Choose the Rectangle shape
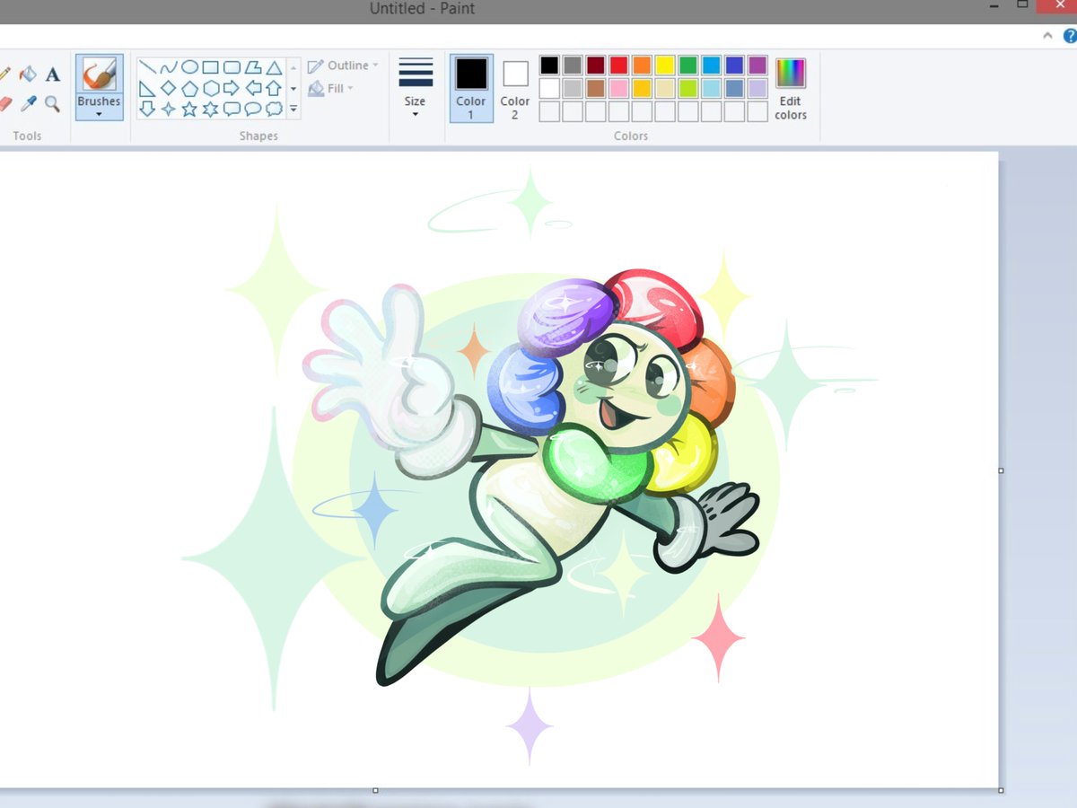This screenshot has height=808, width=1077. pos(210,67)
